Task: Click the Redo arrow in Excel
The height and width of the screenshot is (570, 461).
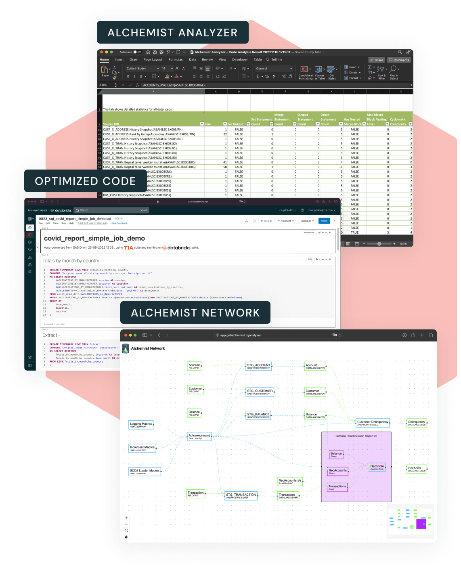Action: (178, 52)
